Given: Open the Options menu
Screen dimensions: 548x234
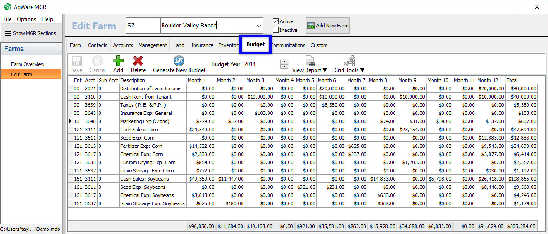Looking at the screenshot, I should tap(26, 19).
